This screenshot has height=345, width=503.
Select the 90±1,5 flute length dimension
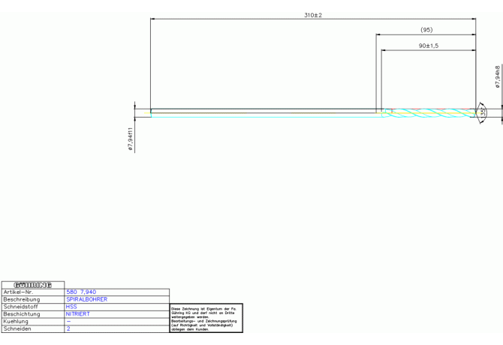click(428, 46)
